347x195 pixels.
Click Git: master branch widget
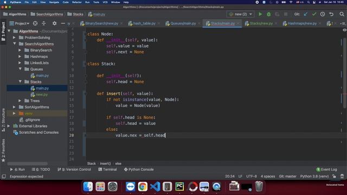pyautogui.click(x=287, y=177)
